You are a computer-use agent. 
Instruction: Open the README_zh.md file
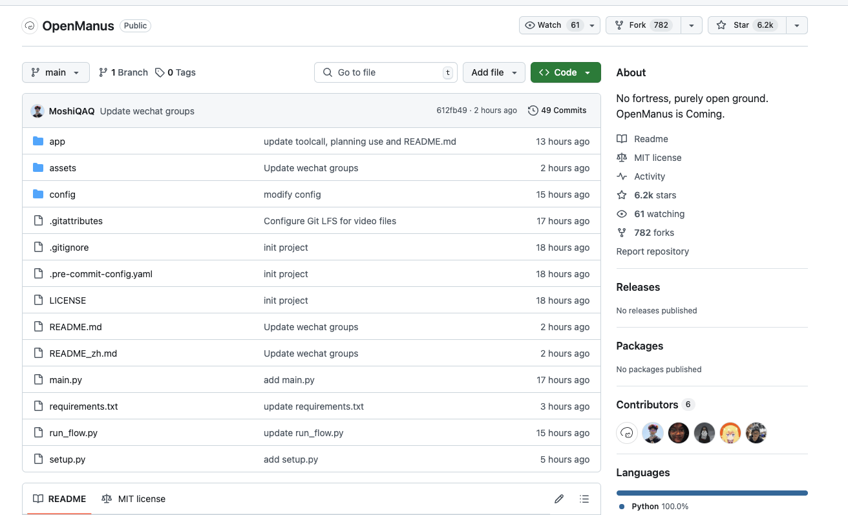pyautogui.click(x=83, y=353)
